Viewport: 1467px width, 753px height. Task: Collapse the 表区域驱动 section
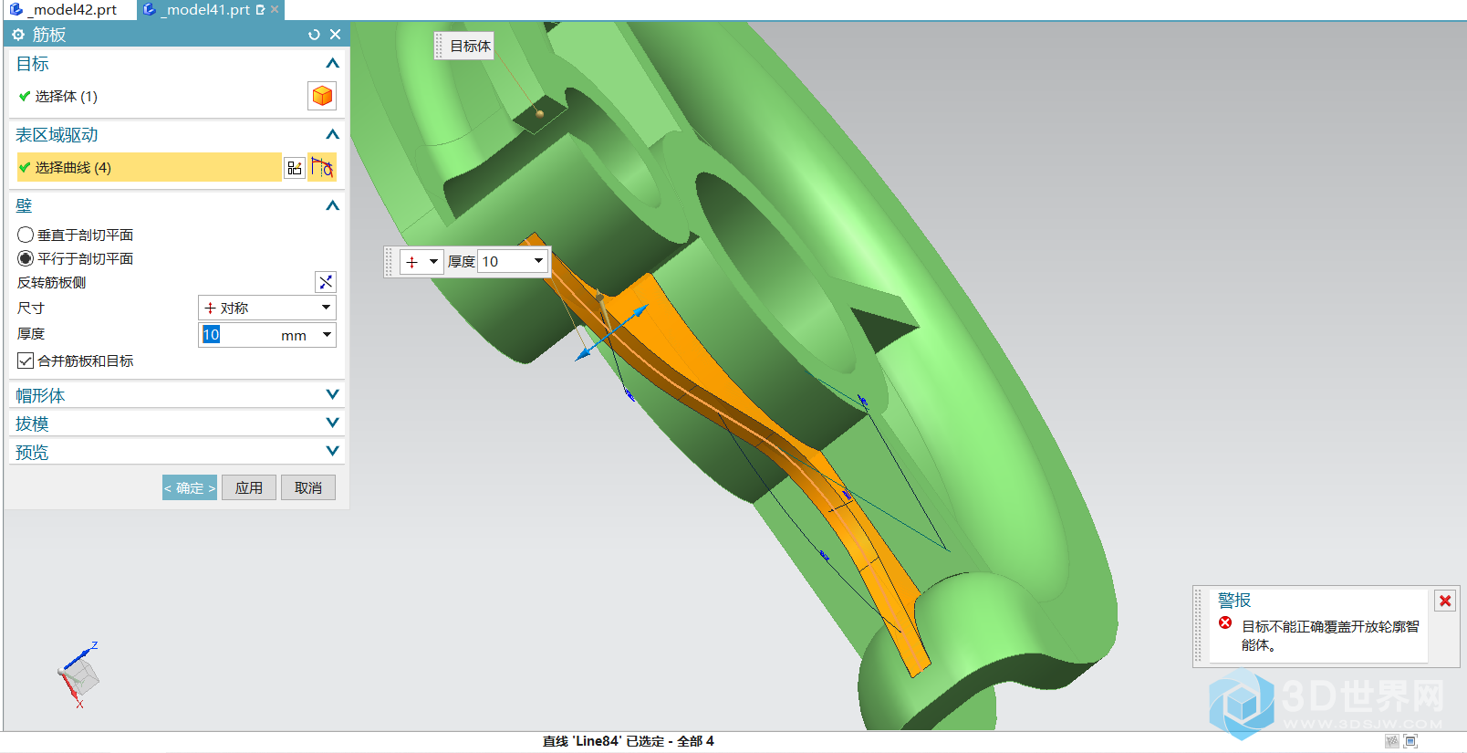(332, 135)
